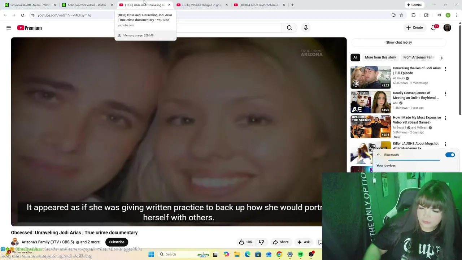Viewport: 462px width, 260px height.
Task: Open Chrome extensions puzzle icon
Action: click(414, 15)
